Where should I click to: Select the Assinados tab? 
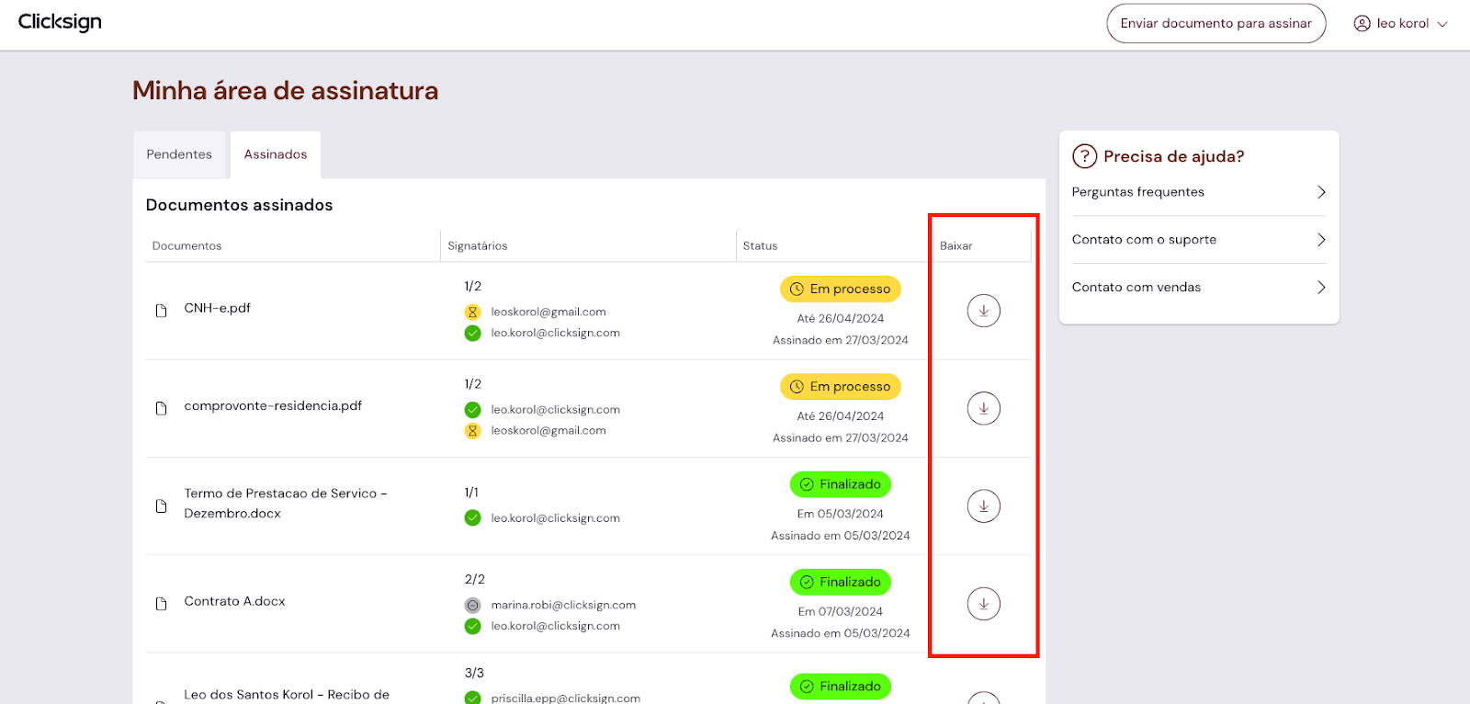point(276,154)
